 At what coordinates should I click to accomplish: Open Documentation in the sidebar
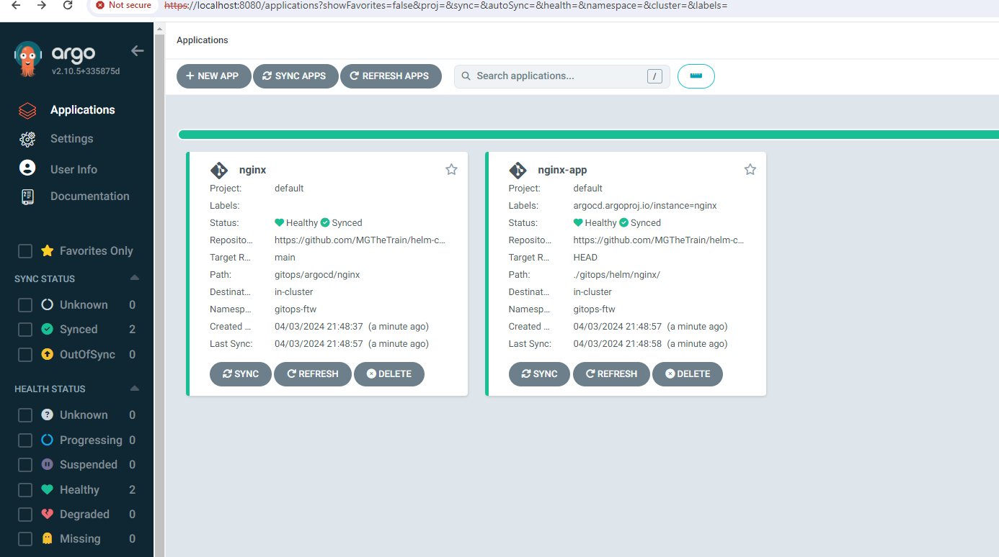[x=89, y=196]
